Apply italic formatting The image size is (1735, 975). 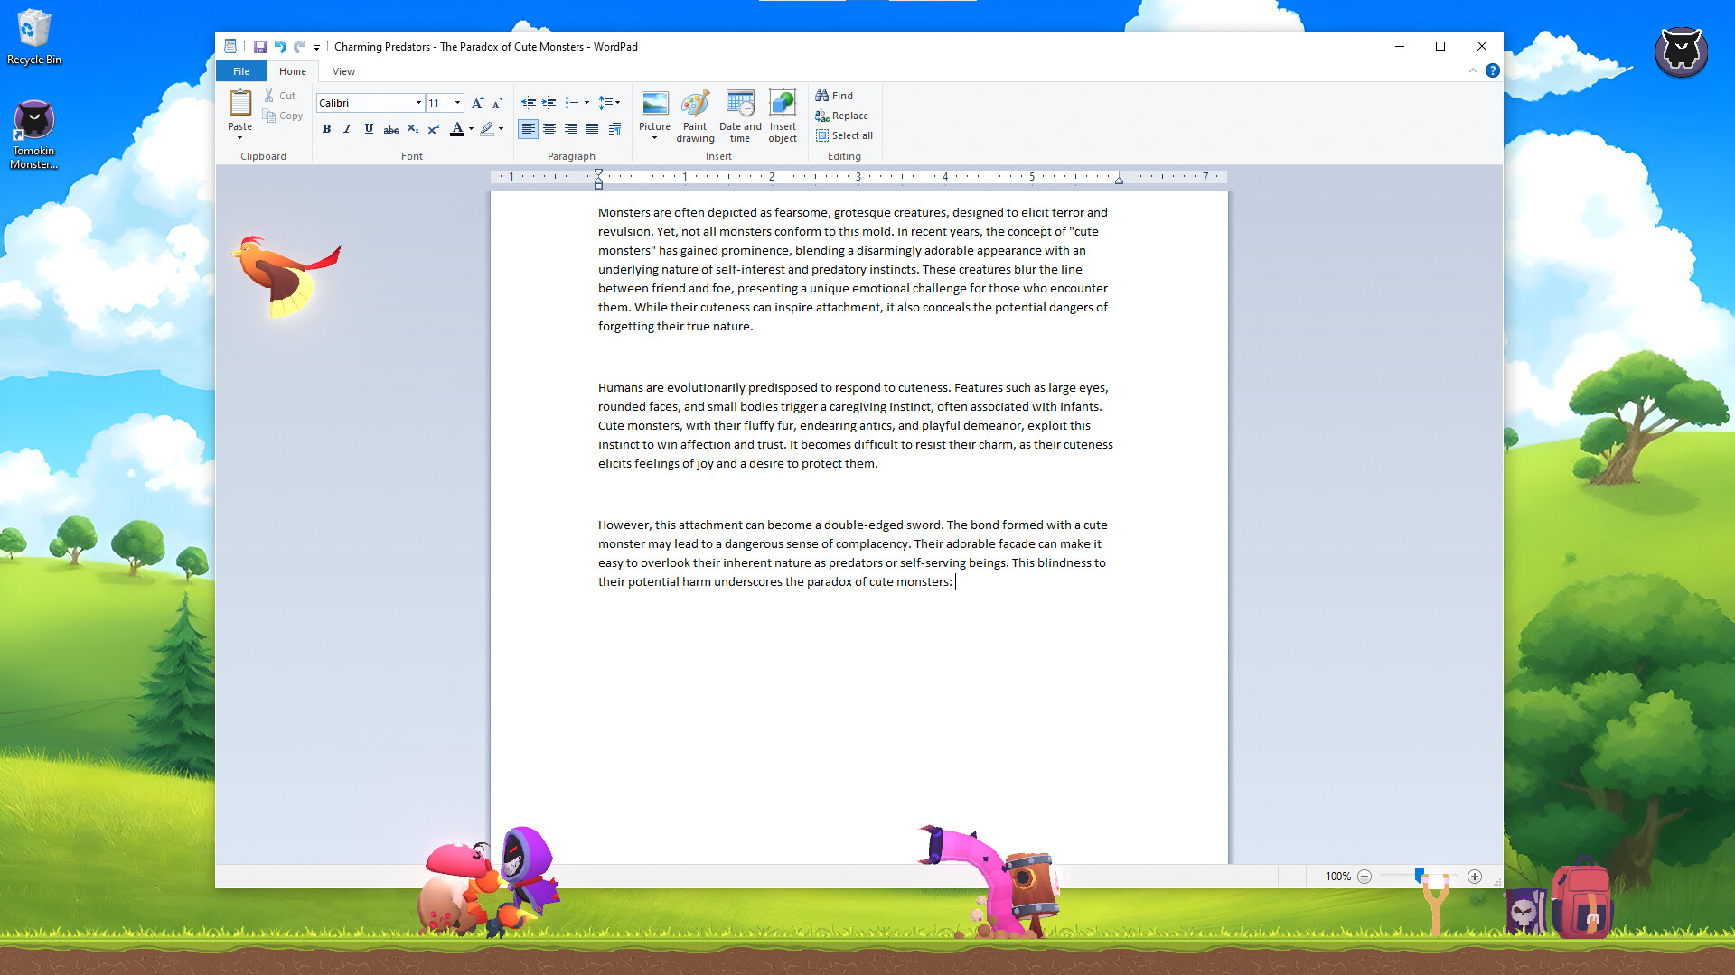(347, 129)
